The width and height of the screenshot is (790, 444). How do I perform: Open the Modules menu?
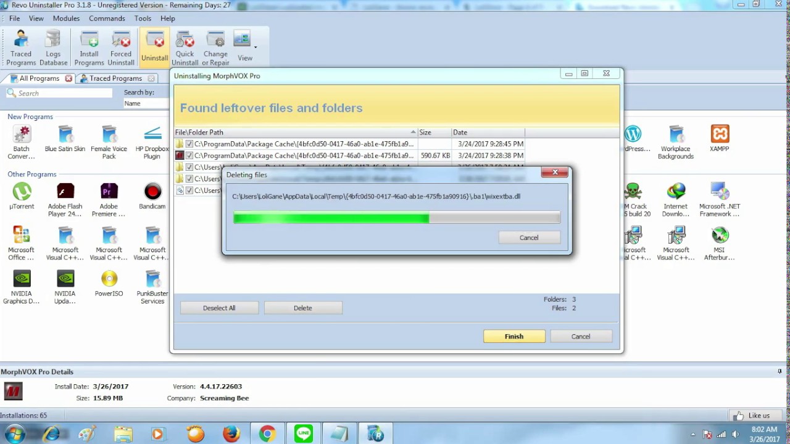coord(66,18)
